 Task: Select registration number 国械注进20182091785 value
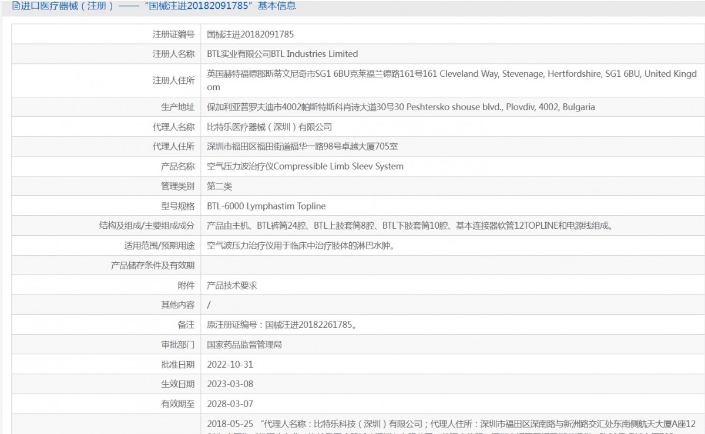click(250, 34)
